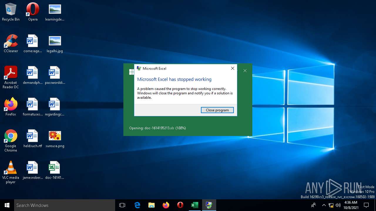Close the Microsoft Excel error dialog
Image resolution: width=376 pixels, height=211 pixels.
click(233, 68)
